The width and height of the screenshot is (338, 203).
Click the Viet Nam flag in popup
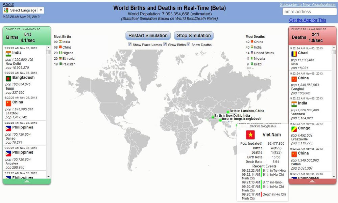[x=250, y=135]
